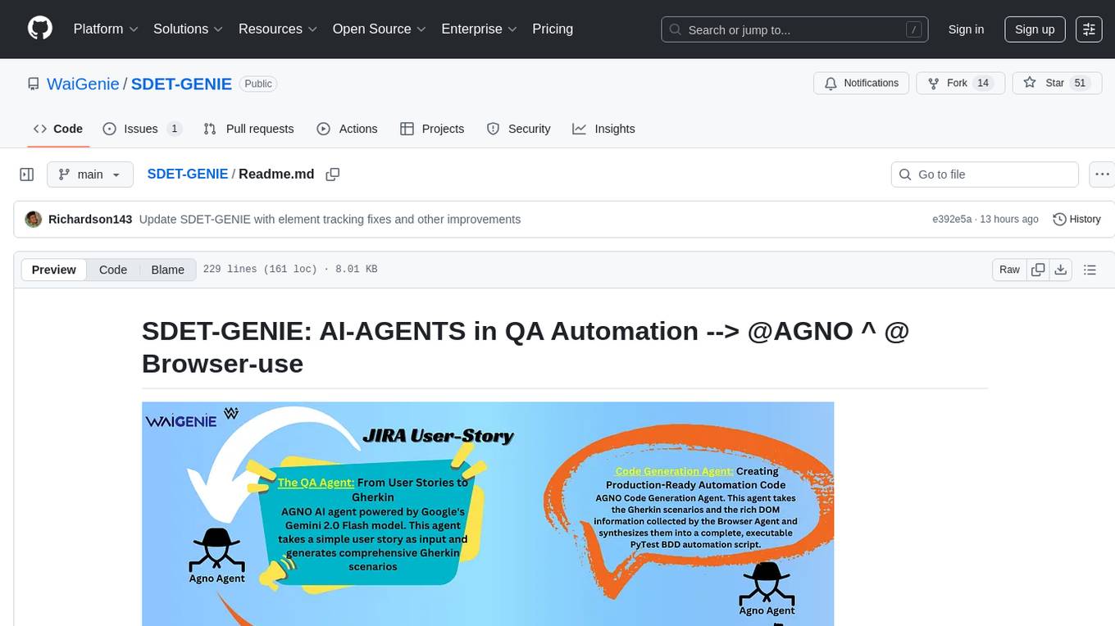
Task: Open the Richardson143 author link
Action: 90,219
